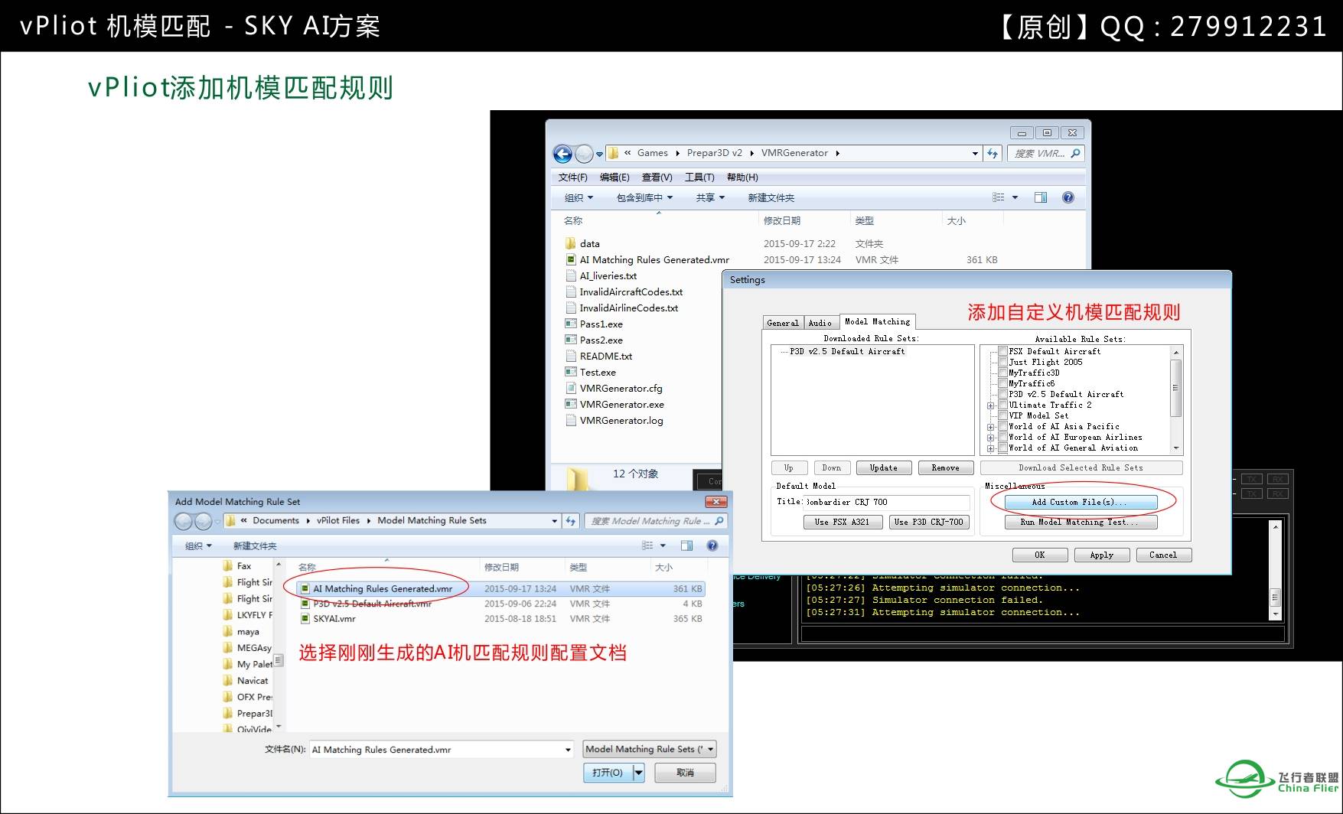Check Just Flight 2005 rule set

(1002, 362)
